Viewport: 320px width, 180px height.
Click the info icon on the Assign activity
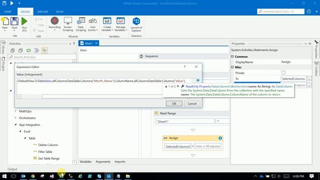point(220,138)
